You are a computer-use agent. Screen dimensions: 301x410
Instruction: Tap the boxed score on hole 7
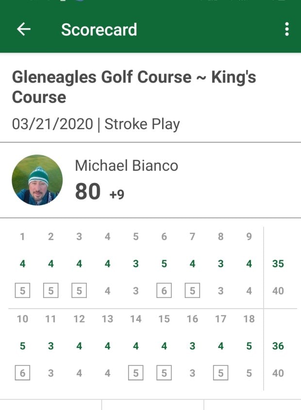pyautogui.click(x=192, y=291)
